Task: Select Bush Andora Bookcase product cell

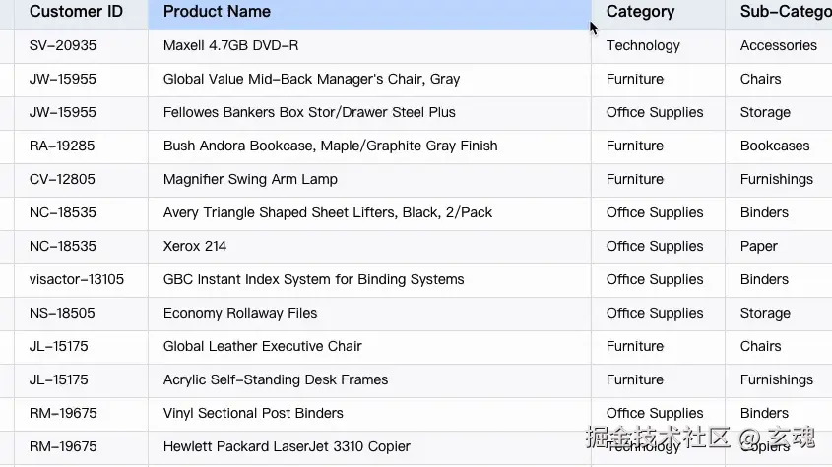Action: tap(369, 146)
